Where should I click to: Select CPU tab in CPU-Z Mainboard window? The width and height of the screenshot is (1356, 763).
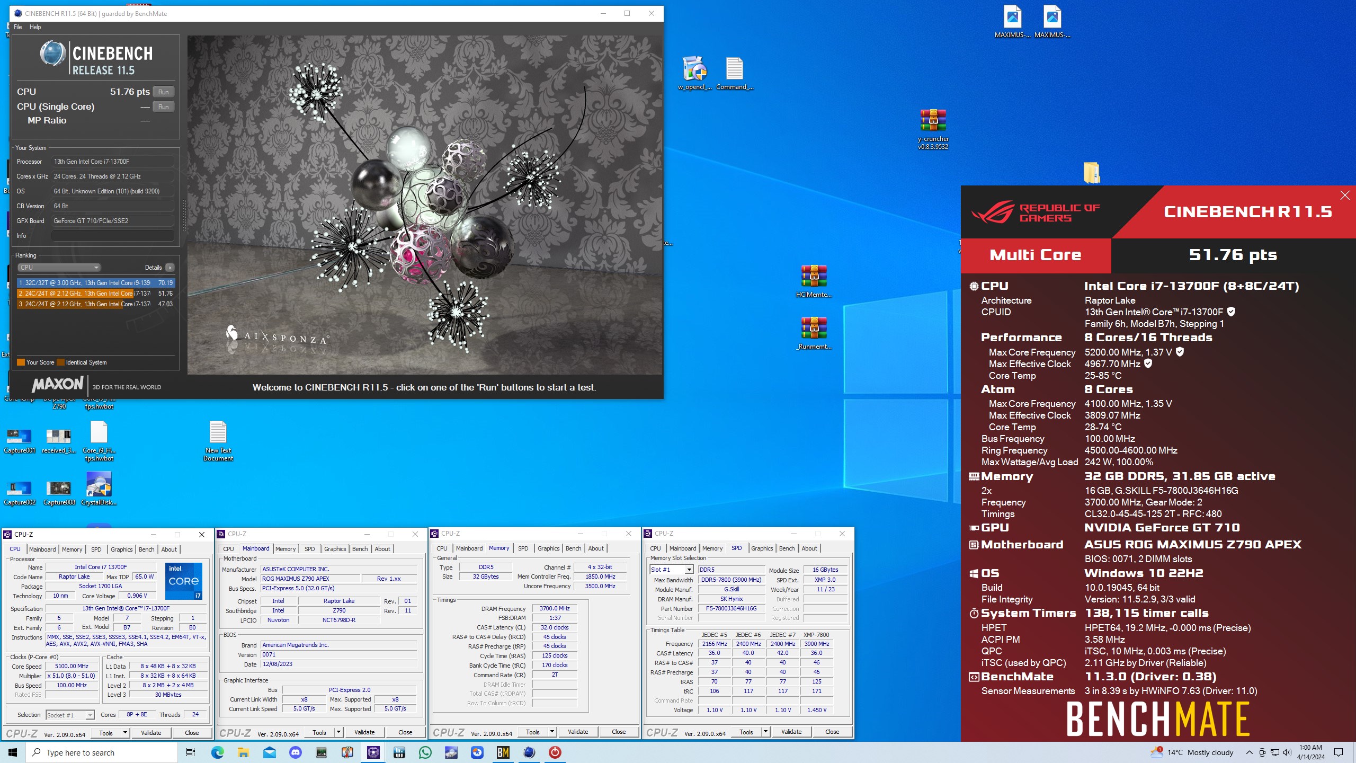tap(228, 549)
